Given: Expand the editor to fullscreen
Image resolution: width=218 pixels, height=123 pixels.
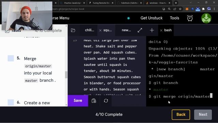Looking at the screenshot, I should [x=140, y=30].
